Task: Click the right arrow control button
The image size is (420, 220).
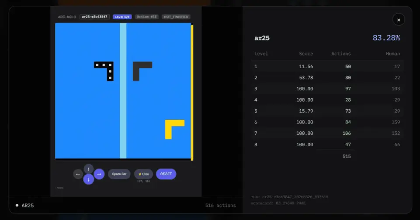Action: click(99, 174)
